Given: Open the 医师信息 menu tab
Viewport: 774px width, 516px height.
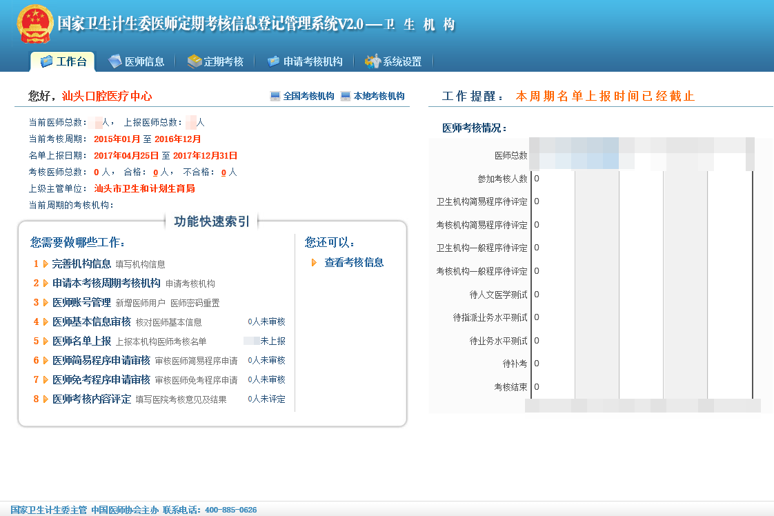Looking at the screenshot, I should 144,61.
